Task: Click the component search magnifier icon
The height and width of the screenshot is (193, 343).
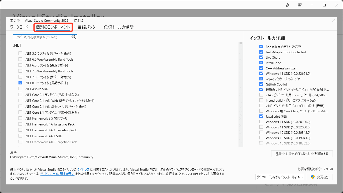Action: (74, 37)
